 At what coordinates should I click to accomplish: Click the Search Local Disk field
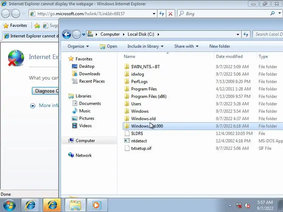[268, 34]
